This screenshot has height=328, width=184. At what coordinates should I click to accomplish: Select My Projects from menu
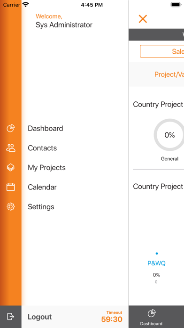46,168
